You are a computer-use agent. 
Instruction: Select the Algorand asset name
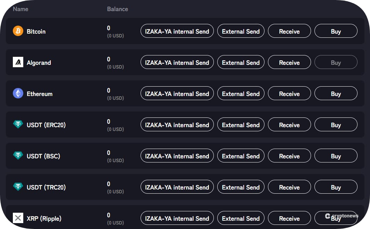pos(39,63)
